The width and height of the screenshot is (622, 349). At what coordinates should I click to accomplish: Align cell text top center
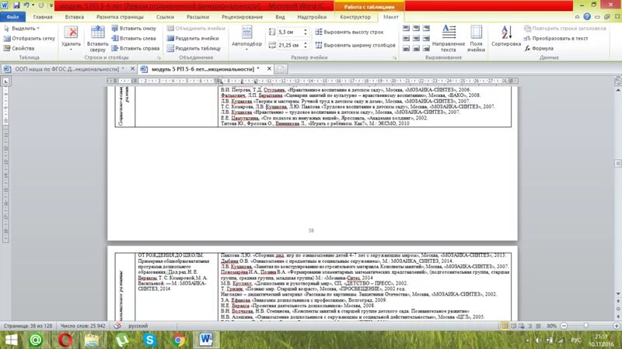click(416, 29)
